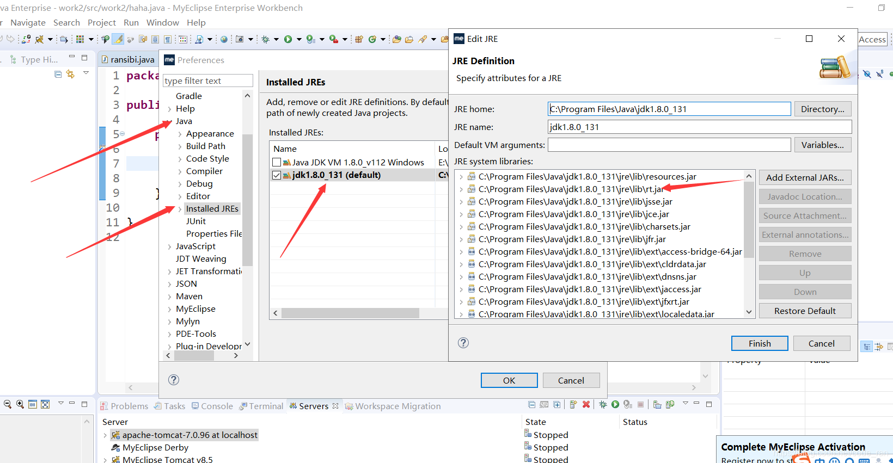893x463 pixels.
Task: Switch to the Console tab
Action: tap(211, 406)
